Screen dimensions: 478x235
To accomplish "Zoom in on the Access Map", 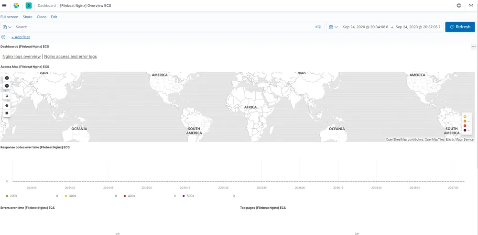I will tap(7, 78).
